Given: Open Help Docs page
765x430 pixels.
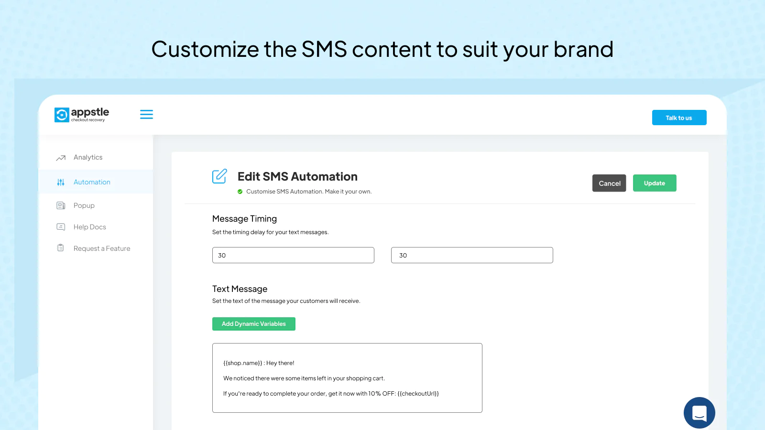Looking at the screenshot, I should point(90,227).
